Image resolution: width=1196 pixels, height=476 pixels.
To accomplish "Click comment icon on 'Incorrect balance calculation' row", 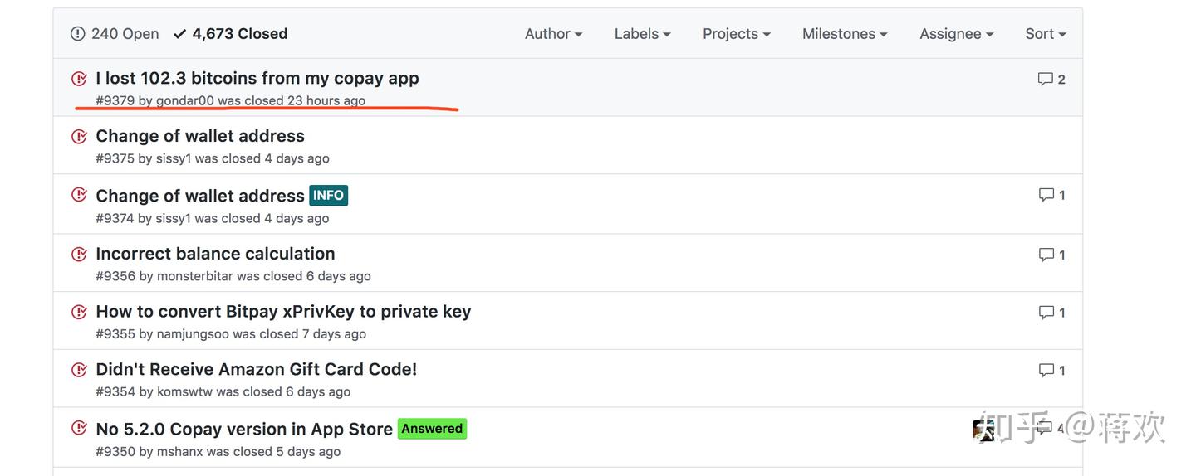I will point(1046,255).
